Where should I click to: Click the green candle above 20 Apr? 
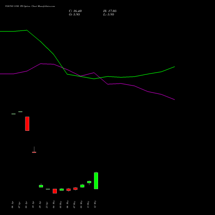[x=41, y=186]
